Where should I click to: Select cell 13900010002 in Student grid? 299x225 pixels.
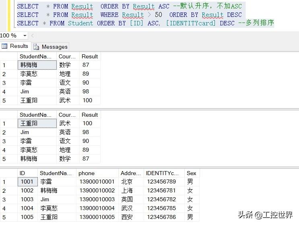click(x=97, y=190)
